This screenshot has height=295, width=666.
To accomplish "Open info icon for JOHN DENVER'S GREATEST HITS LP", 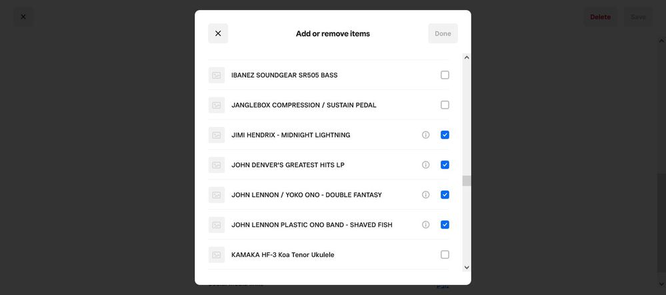I will pyautogui.click(x=425, y=164).
